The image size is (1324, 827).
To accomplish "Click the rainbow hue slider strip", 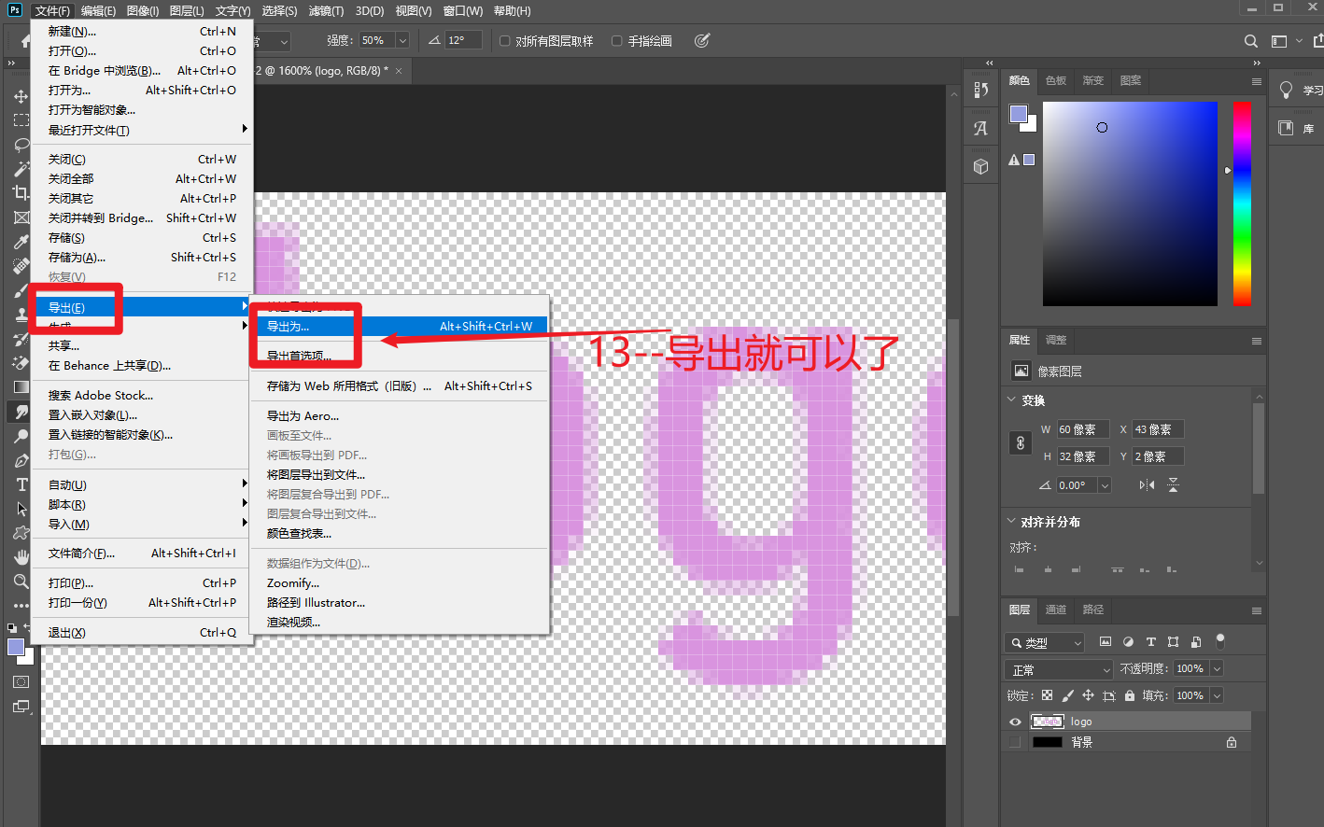I will coord(1242,203).
